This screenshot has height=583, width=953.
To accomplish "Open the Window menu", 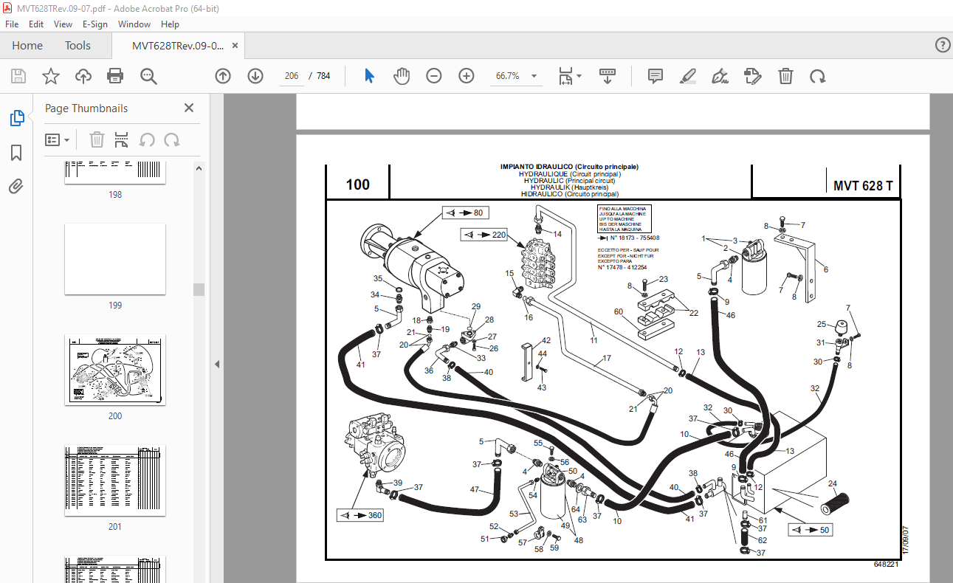I will click(135, 24).
